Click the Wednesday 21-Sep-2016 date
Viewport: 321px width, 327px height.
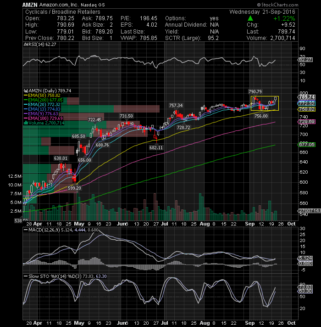pos(262,12)
